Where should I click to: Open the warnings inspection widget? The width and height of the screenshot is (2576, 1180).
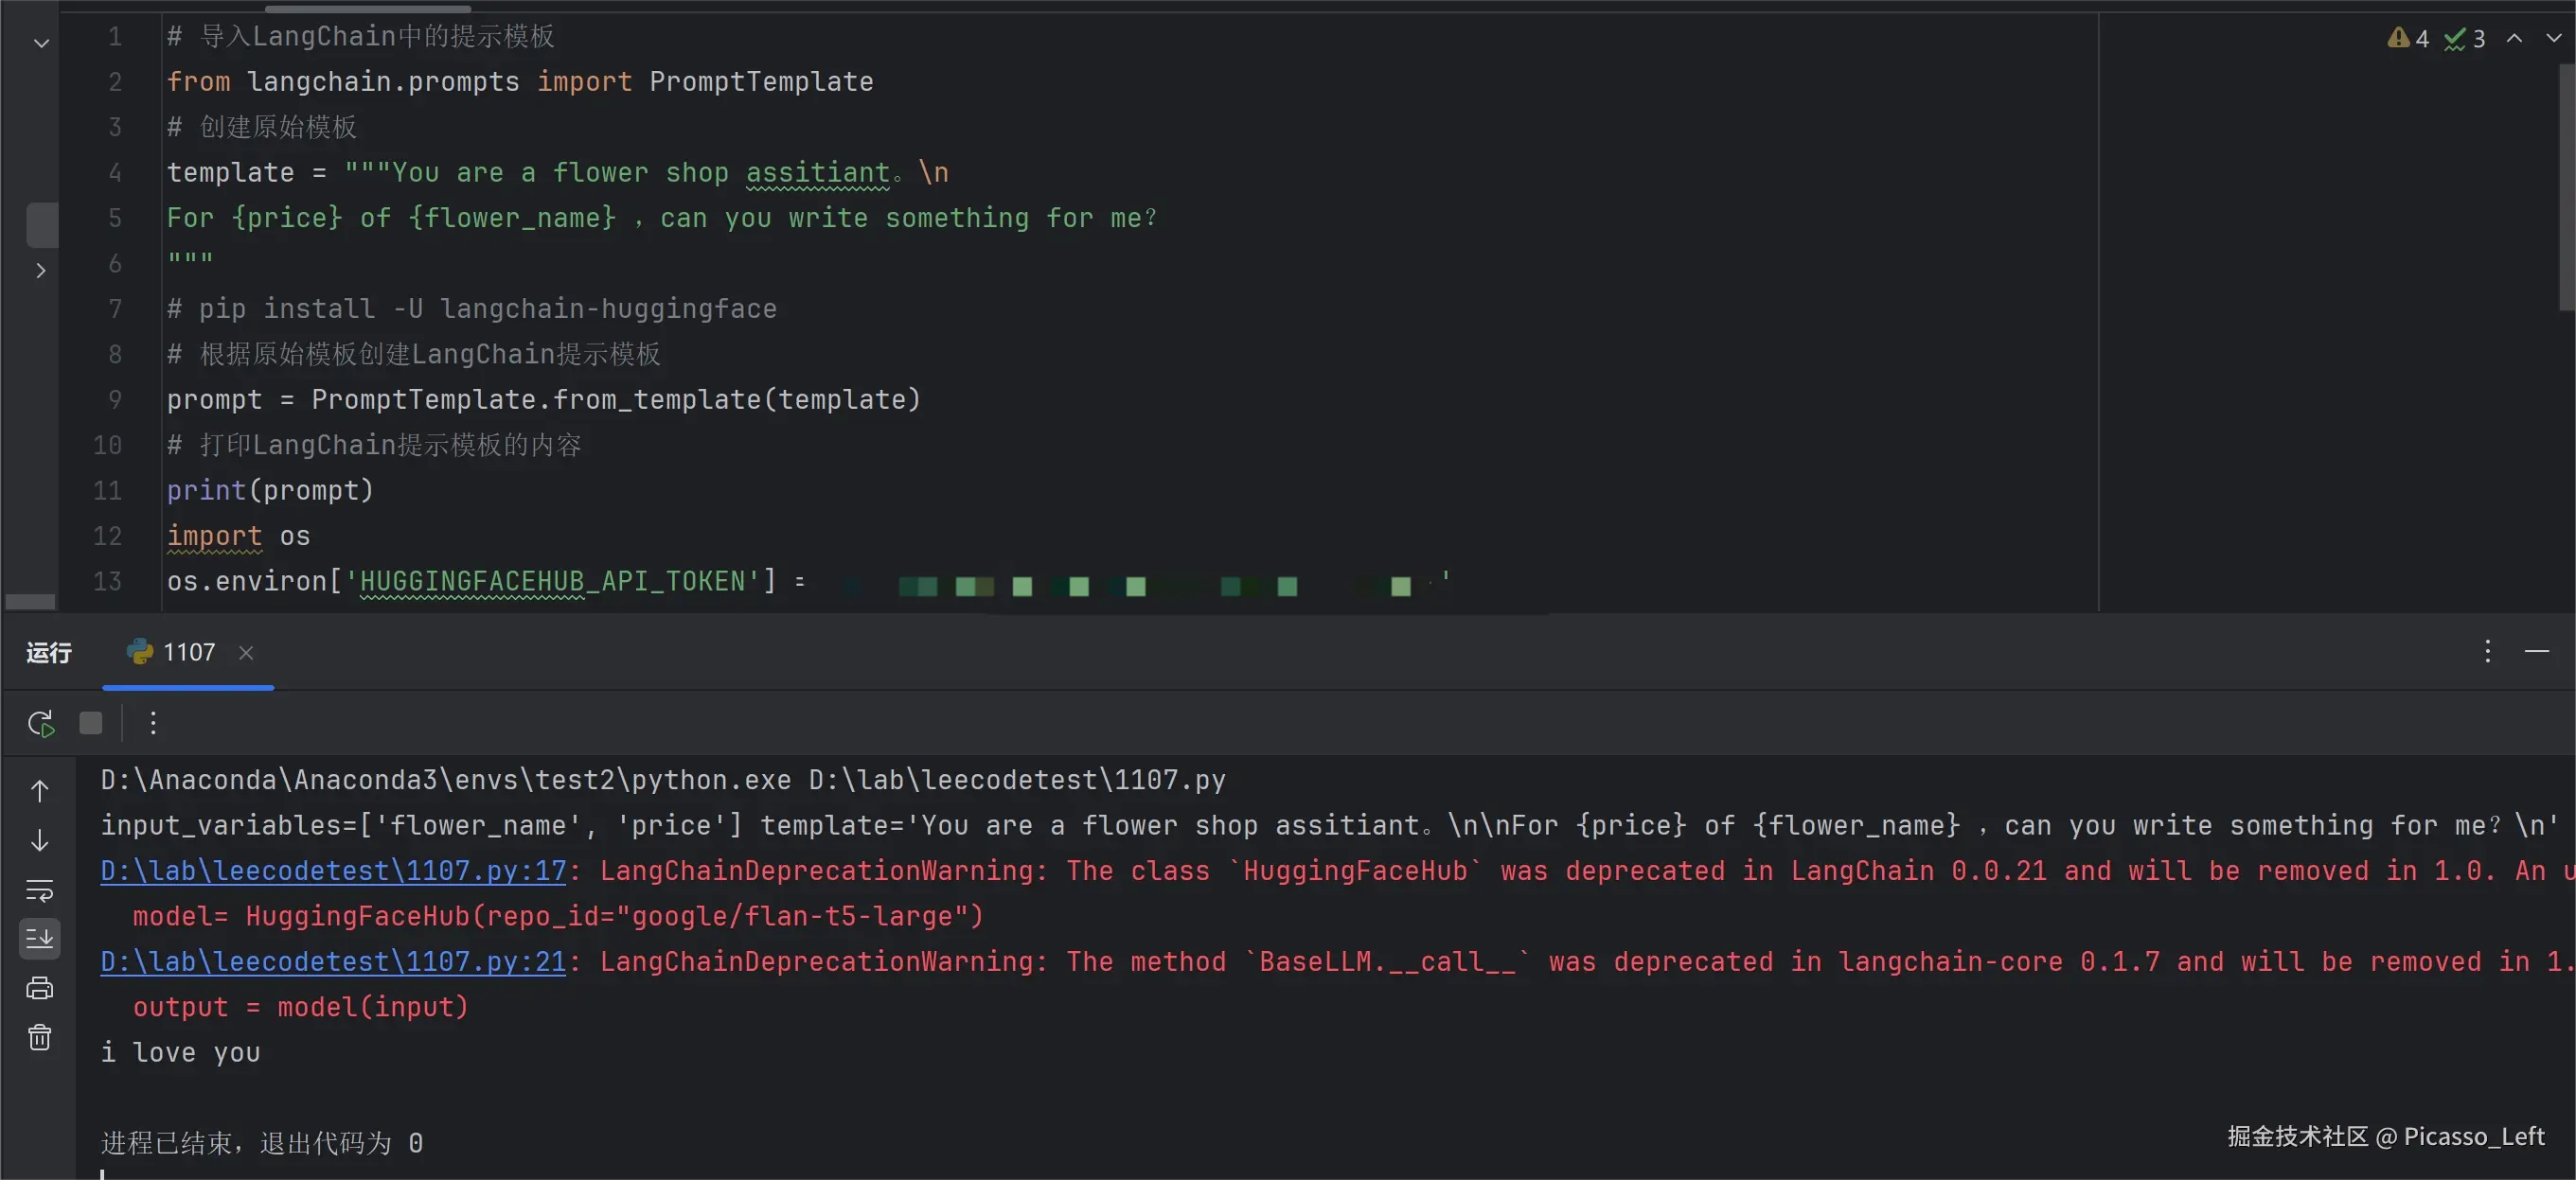2408,38
